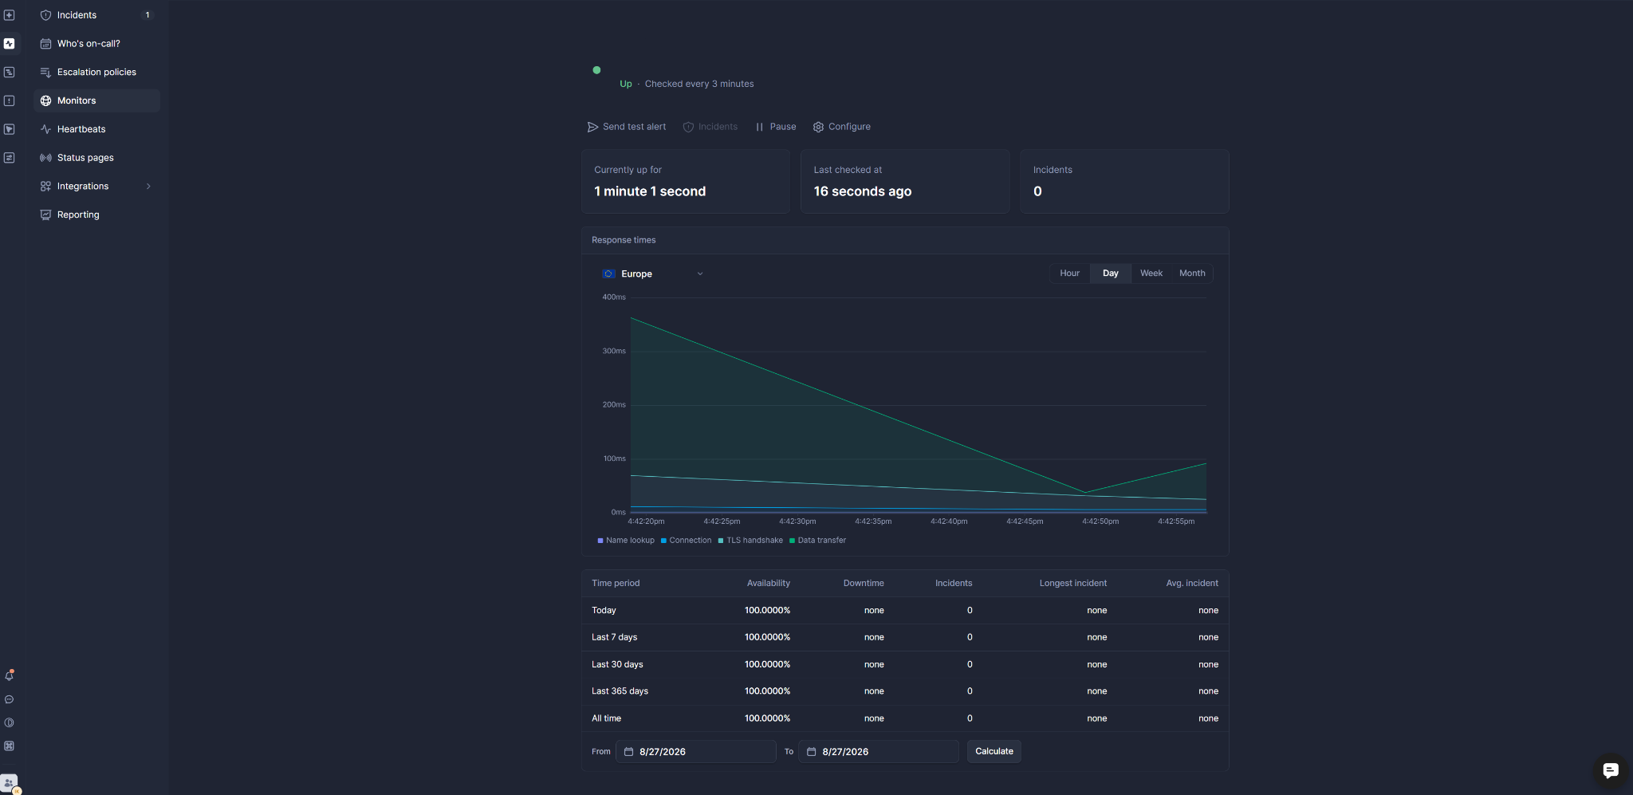This screenshot has width=1633, height=795.
Task: Click the Calculate button
Action: tap(994, 751)
